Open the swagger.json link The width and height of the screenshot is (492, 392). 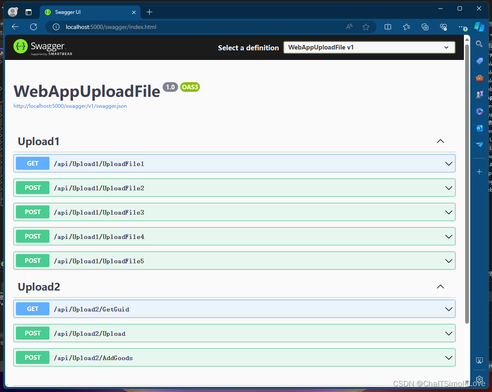coord(70,106)
